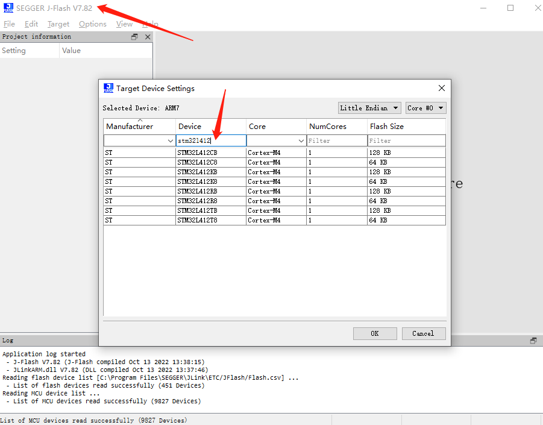The image size is (543, 425).
Task: Open the Options menu
Action: tap(92, 24)
